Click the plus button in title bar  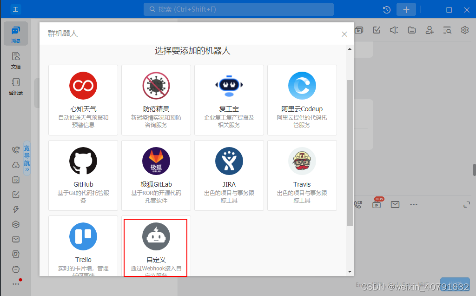(406, 10)
